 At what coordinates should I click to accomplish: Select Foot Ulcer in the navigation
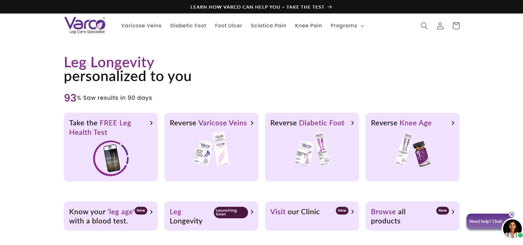[228, 26]
